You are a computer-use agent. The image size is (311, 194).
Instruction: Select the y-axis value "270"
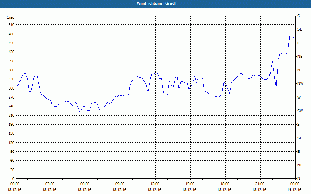(x=12, y=97)
